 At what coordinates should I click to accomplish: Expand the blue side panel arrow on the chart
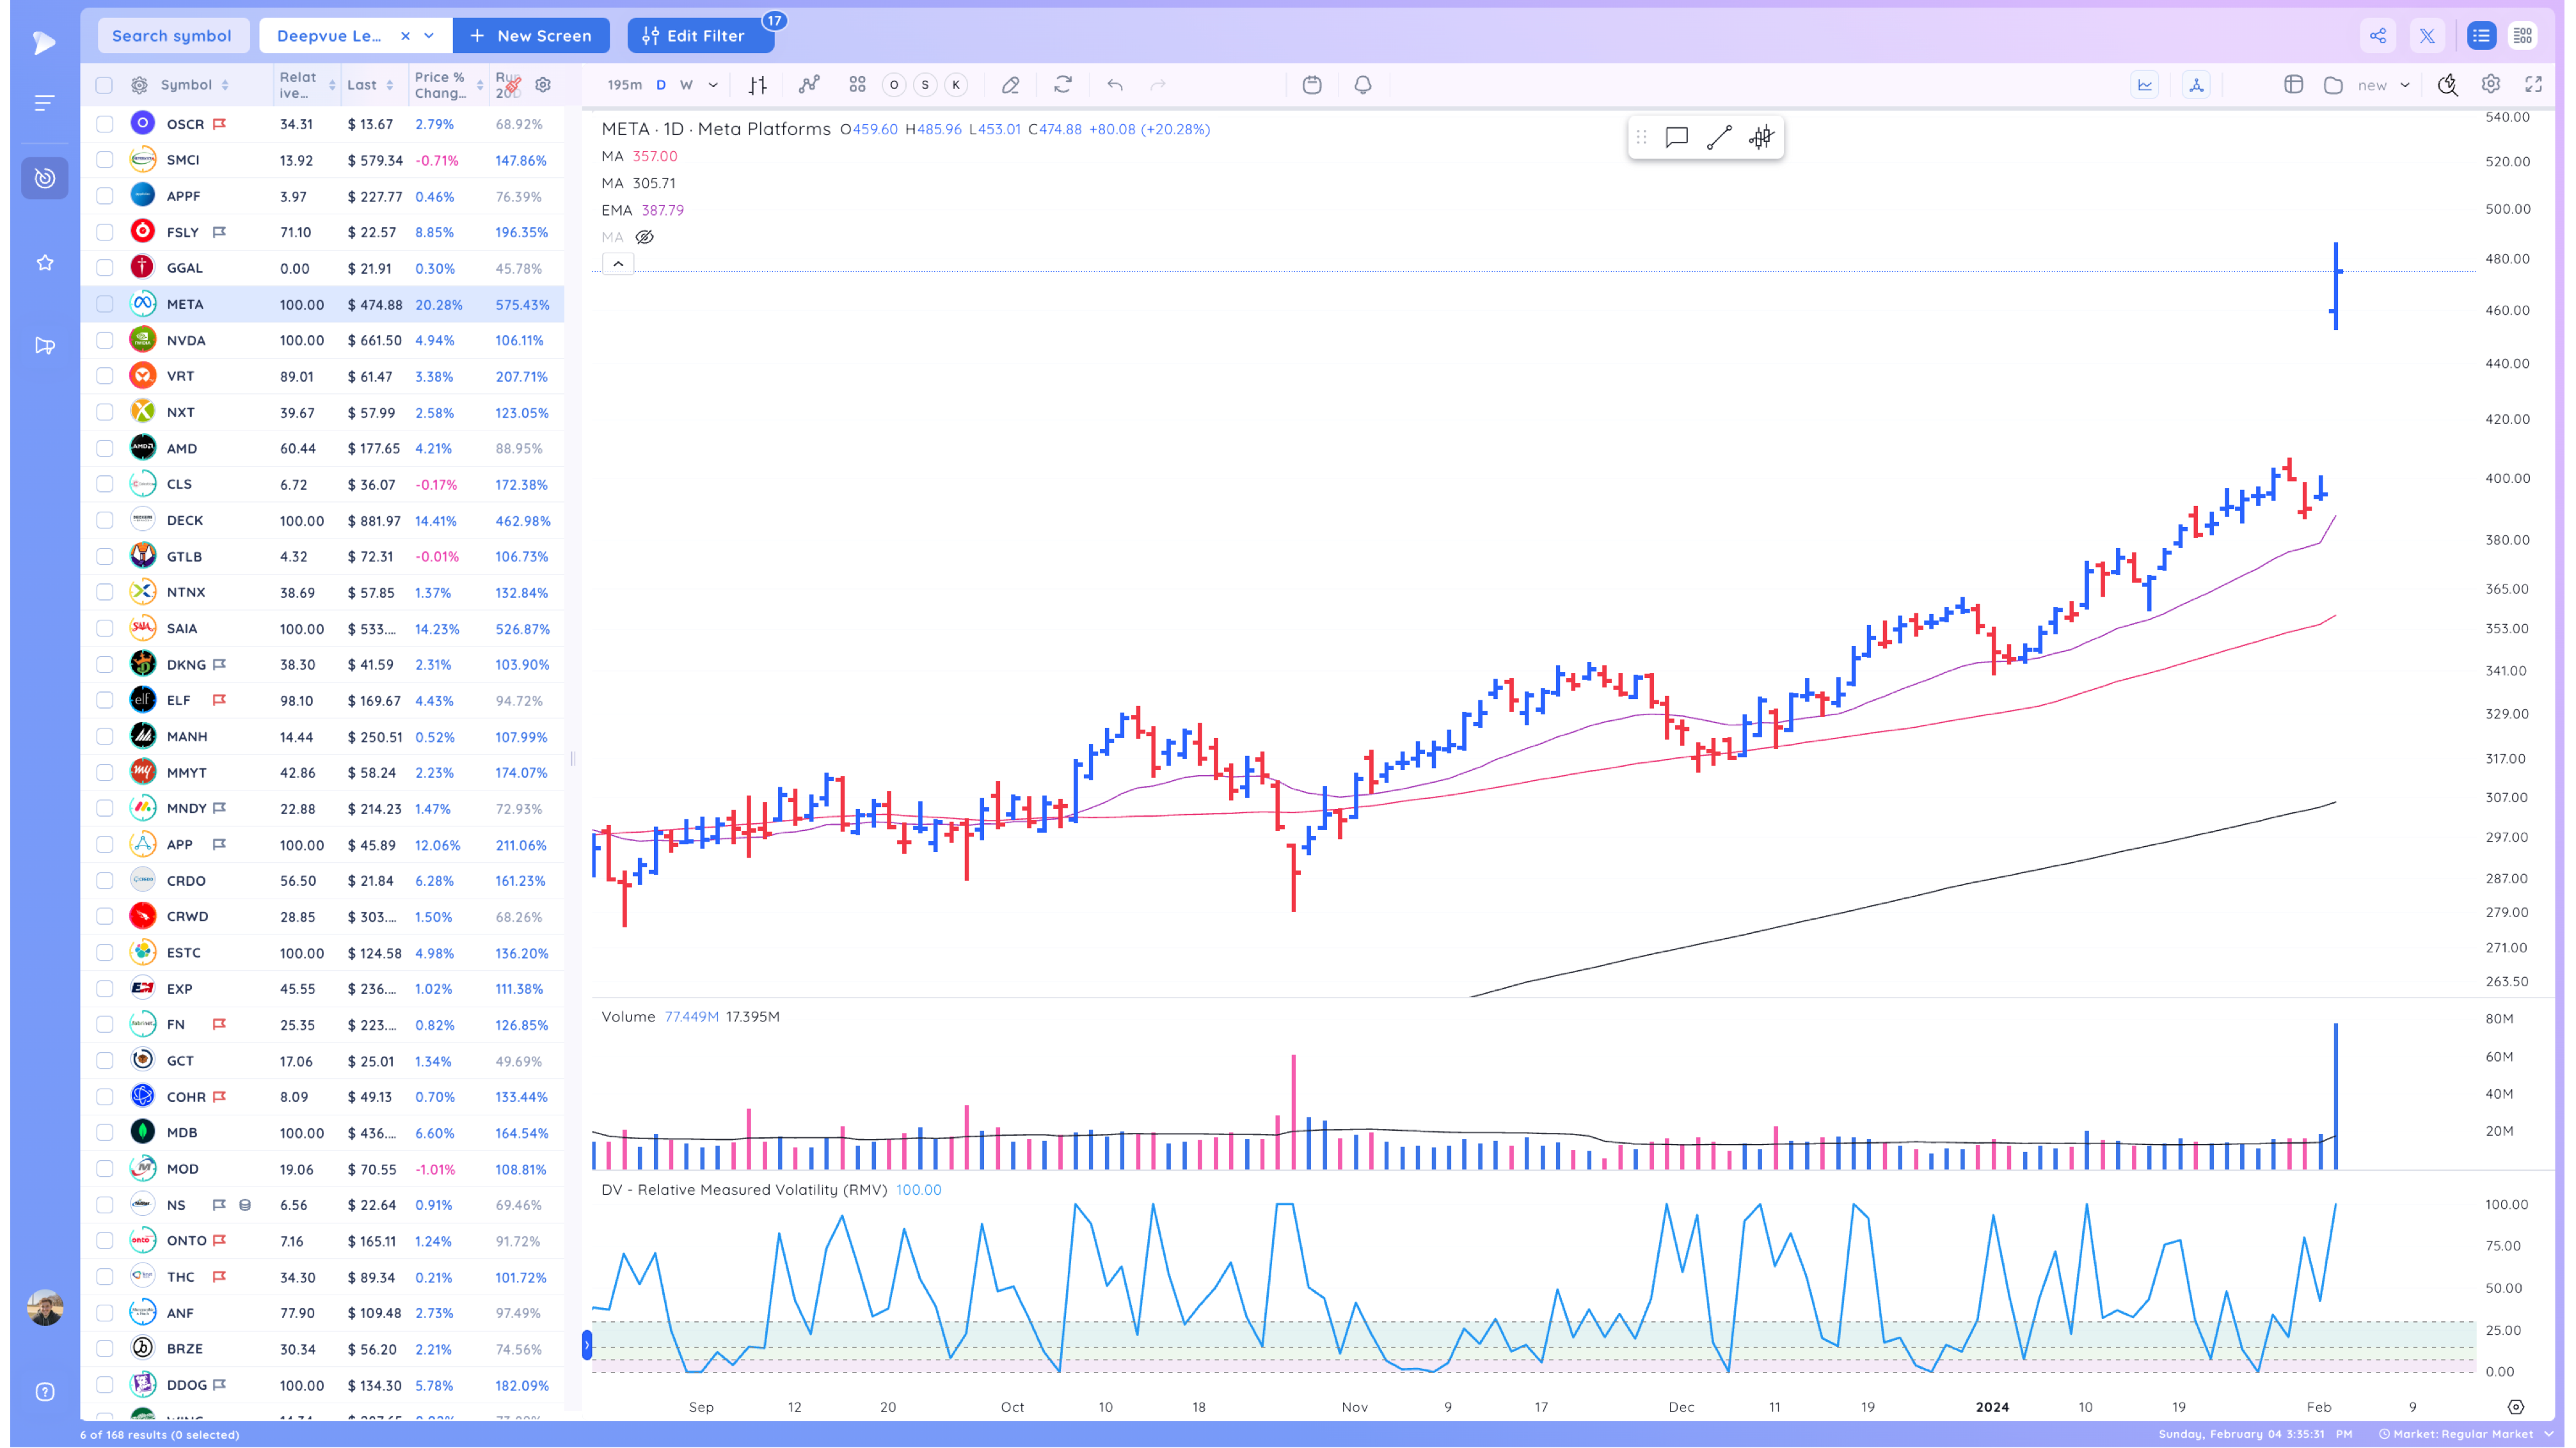587,1345
